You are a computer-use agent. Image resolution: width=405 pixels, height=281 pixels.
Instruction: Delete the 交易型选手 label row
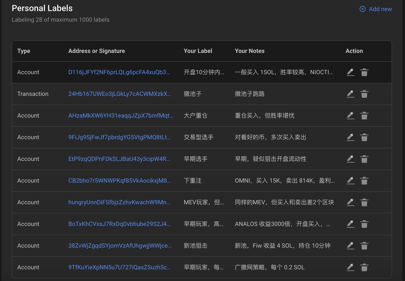[364, 137]
